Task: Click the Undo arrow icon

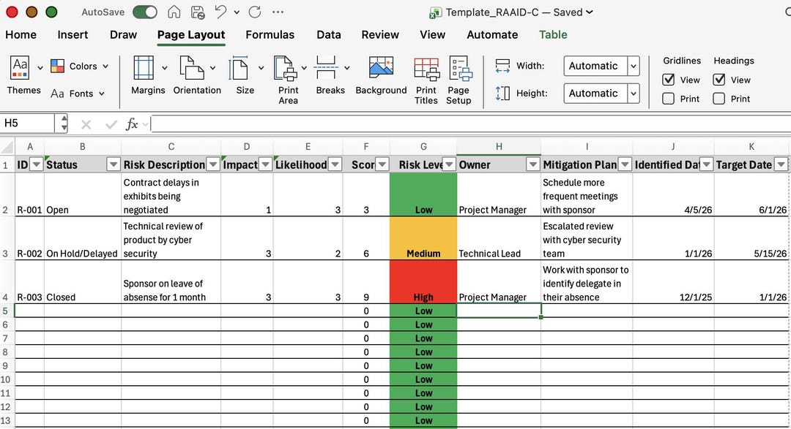Action: 220,12
